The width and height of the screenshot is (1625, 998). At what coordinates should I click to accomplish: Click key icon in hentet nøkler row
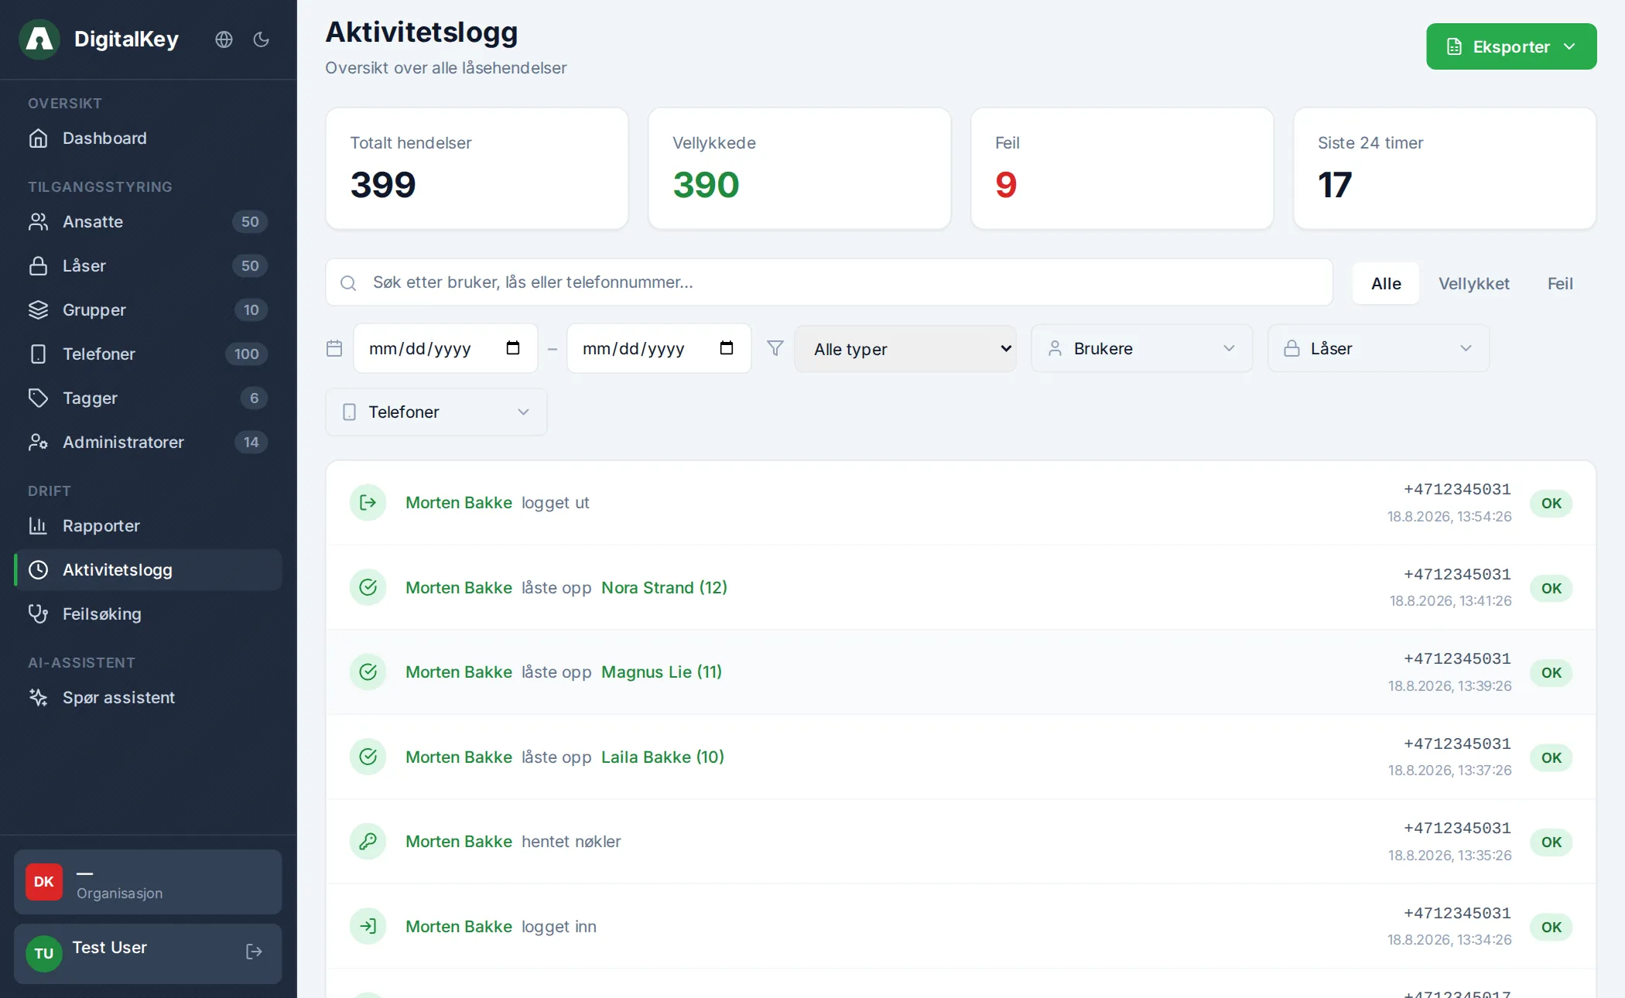[x=368, y=842]
